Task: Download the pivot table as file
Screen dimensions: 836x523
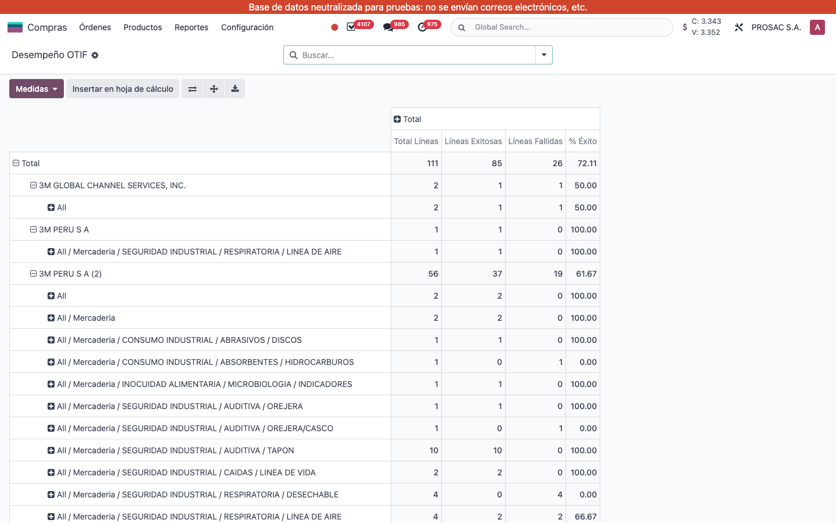Action: [235, 89]
